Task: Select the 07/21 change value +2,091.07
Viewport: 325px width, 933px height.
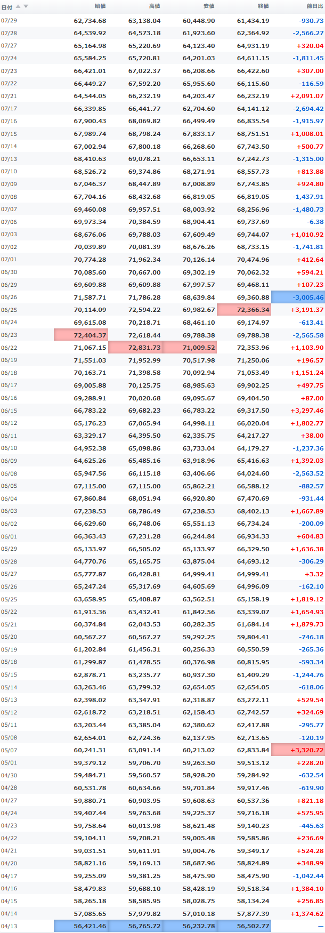Action: tap(307, 96)
